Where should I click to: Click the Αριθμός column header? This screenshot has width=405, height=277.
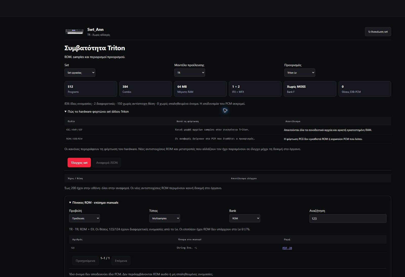point(77,239)
